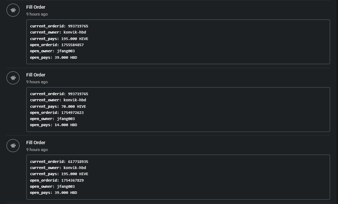Click the piggy bank icon of first Fill Order
This screenshot has width=338, height=204.
(13, 10)
